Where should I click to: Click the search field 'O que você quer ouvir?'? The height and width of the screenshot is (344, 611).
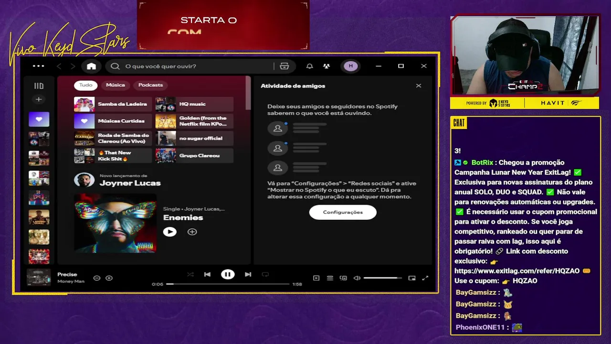click(x=190, y=66)
